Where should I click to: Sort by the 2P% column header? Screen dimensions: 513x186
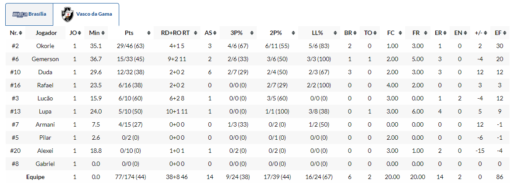[275, 33]
